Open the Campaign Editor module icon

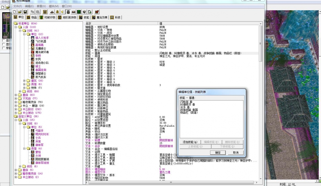(x=73, y=12)
